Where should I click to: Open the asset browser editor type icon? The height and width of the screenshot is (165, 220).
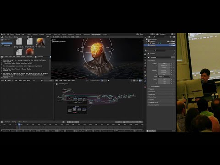2,37
